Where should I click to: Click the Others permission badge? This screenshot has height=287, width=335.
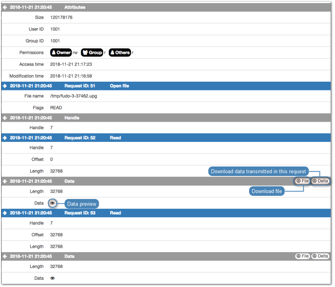click(120, 52)
